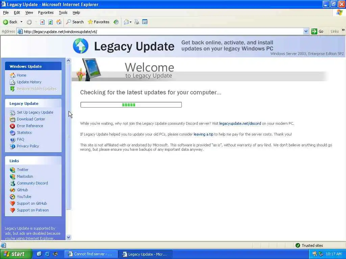Click the Support on Patreon heart icon

[13, 210]
